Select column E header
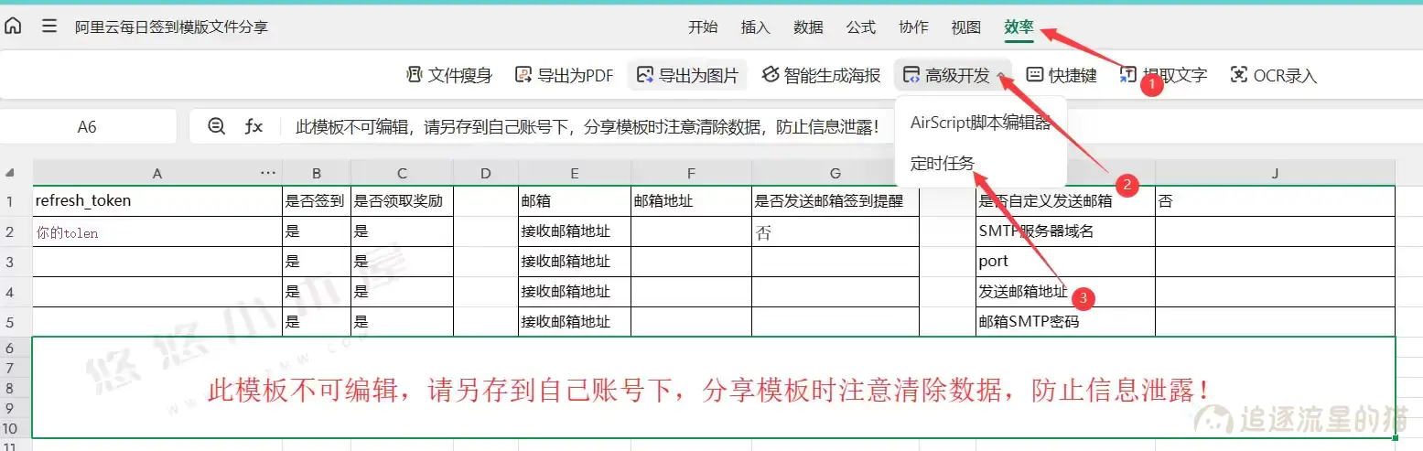This screenshot has height=451, width=1423. 574,172
